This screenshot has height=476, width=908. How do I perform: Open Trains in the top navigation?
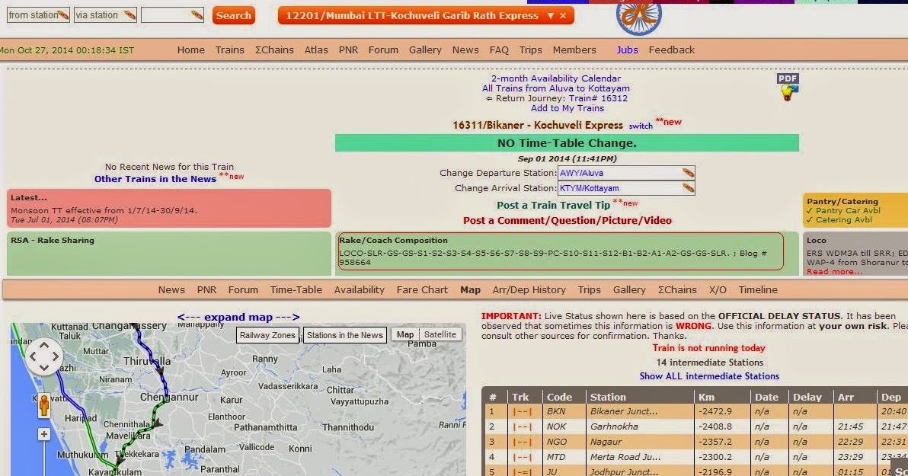[230, 50]
